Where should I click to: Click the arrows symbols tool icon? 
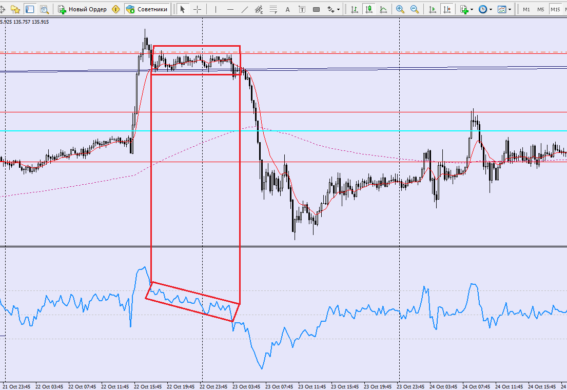(330, 9)
